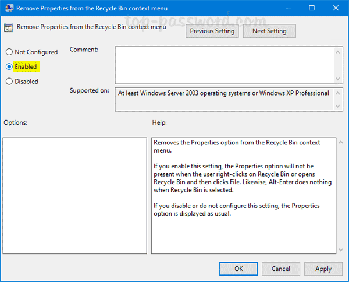Select the Enabled radio button
This screenshot has width=349, height=282.
(x=9, y=67)
